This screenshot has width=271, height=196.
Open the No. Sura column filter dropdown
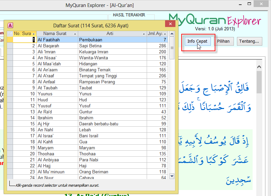tap(34, 34)
